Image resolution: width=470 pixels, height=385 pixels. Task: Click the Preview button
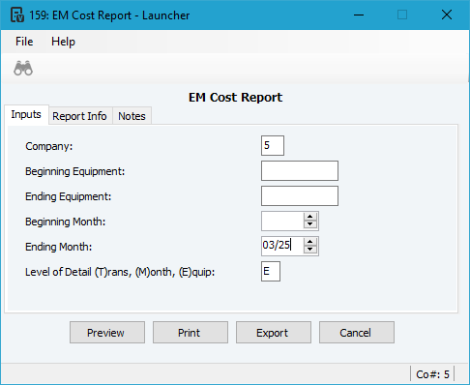click(x=107, y=332)
